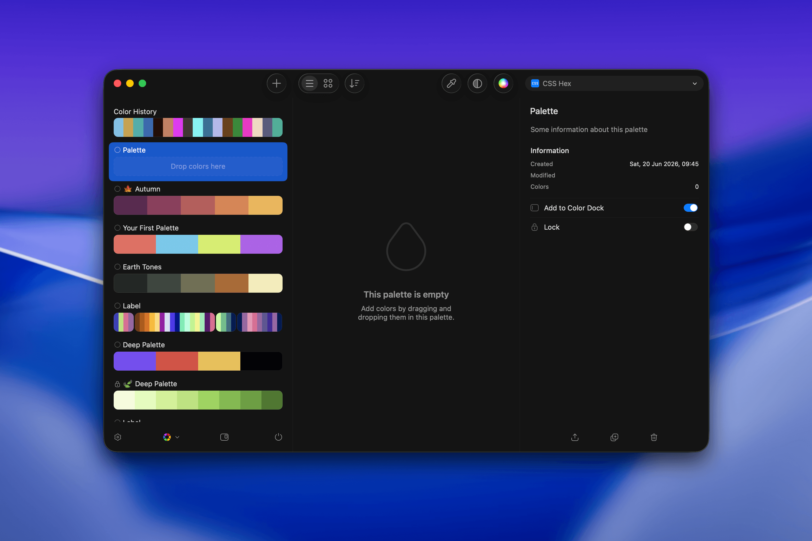The image size is (812, 541).
Task: Activate the eyedropper color picker
Action: pos(451,83)
